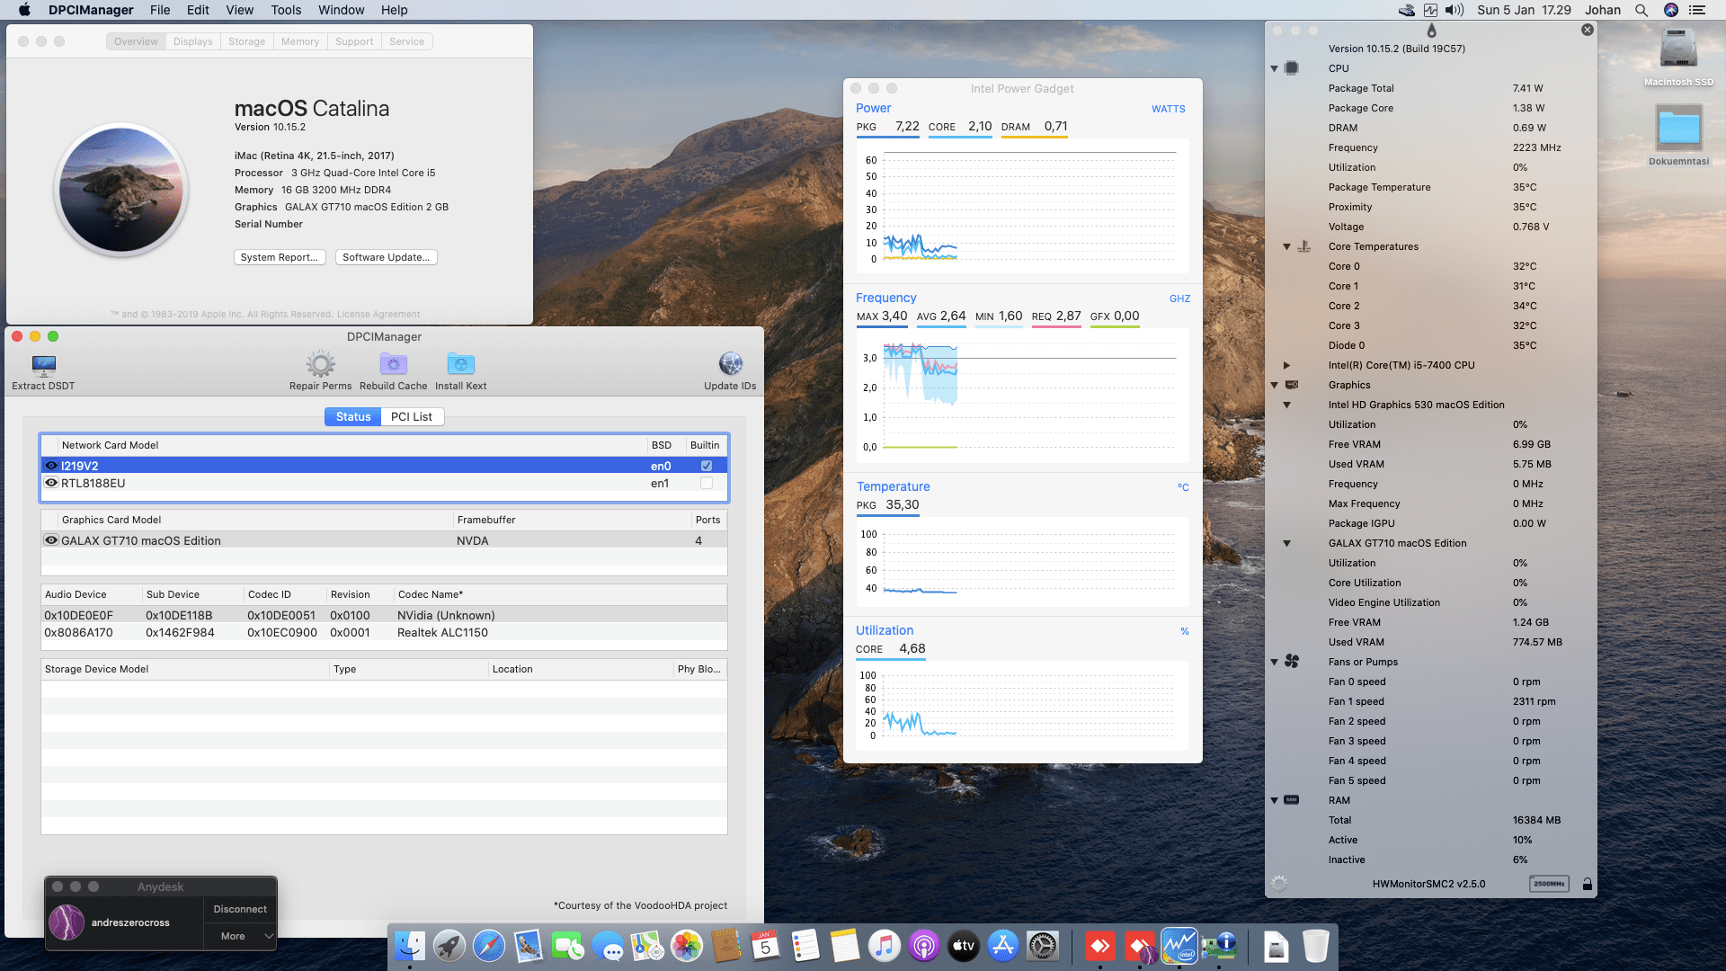Collapse Core Temperatures section
Screen dimensions: 1726x971
[x=1286, y=246]
